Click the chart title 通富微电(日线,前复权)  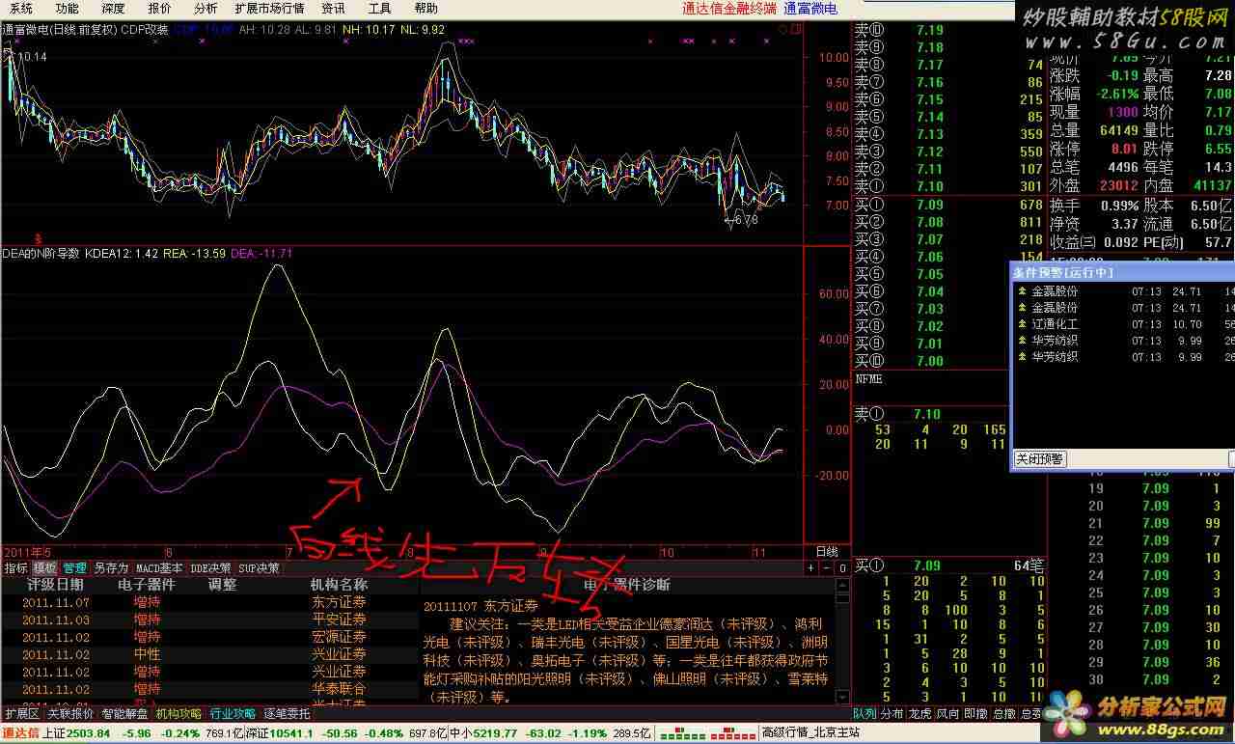[x=59, y=30]
